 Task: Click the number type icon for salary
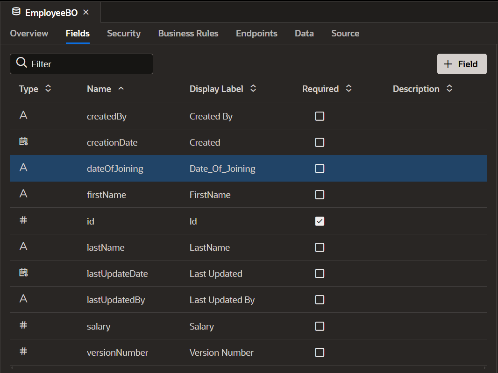pos(23,325)
